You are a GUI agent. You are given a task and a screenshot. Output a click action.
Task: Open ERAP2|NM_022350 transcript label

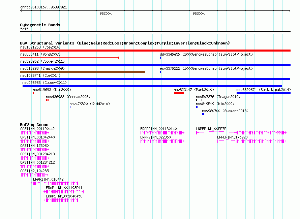coord(155,137)
